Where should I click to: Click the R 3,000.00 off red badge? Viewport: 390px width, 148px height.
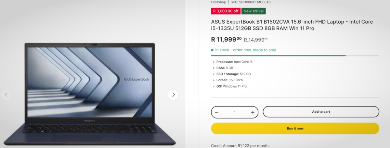coord(226,11)
